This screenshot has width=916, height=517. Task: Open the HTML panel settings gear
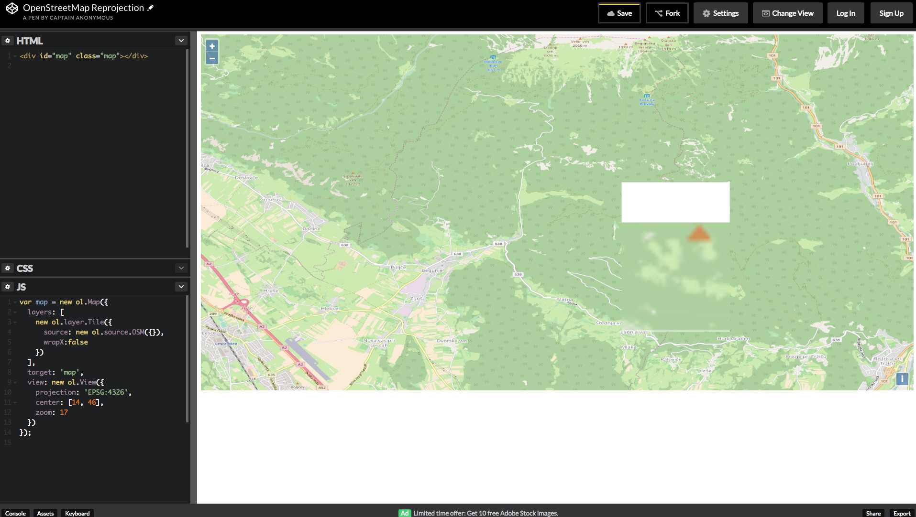8,41
